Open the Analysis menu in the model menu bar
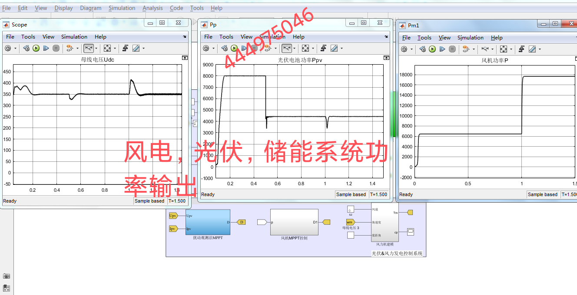The image size is (577, 295). [x=153, y=8]
